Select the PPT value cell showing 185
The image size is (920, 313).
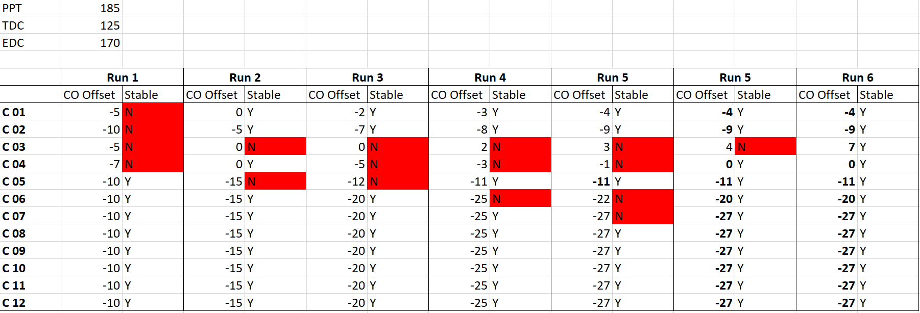pyautogui.click(x=91, y=8)
